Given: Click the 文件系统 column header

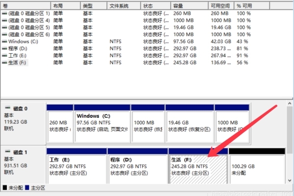Looking at the screenshot, I should pyautogui.click(x=123, y=5).
